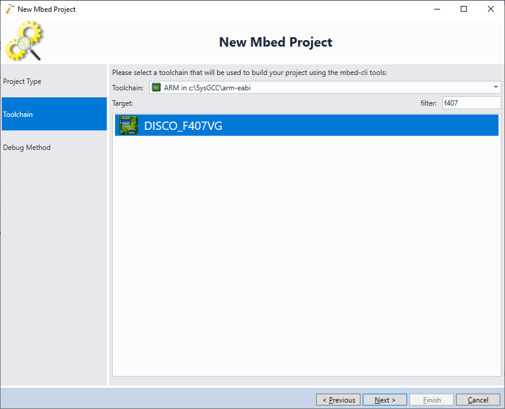This screenshot has height=409, width=505.
Task: Click the gears and magnifier wizard logo
Action: click(24, 41)
